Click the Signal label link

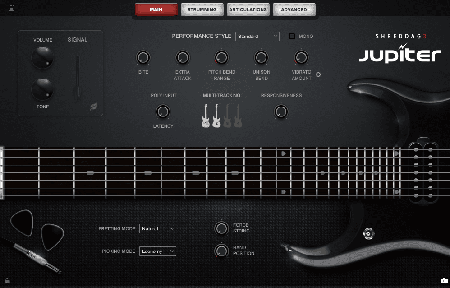click(x=78, y=40)
